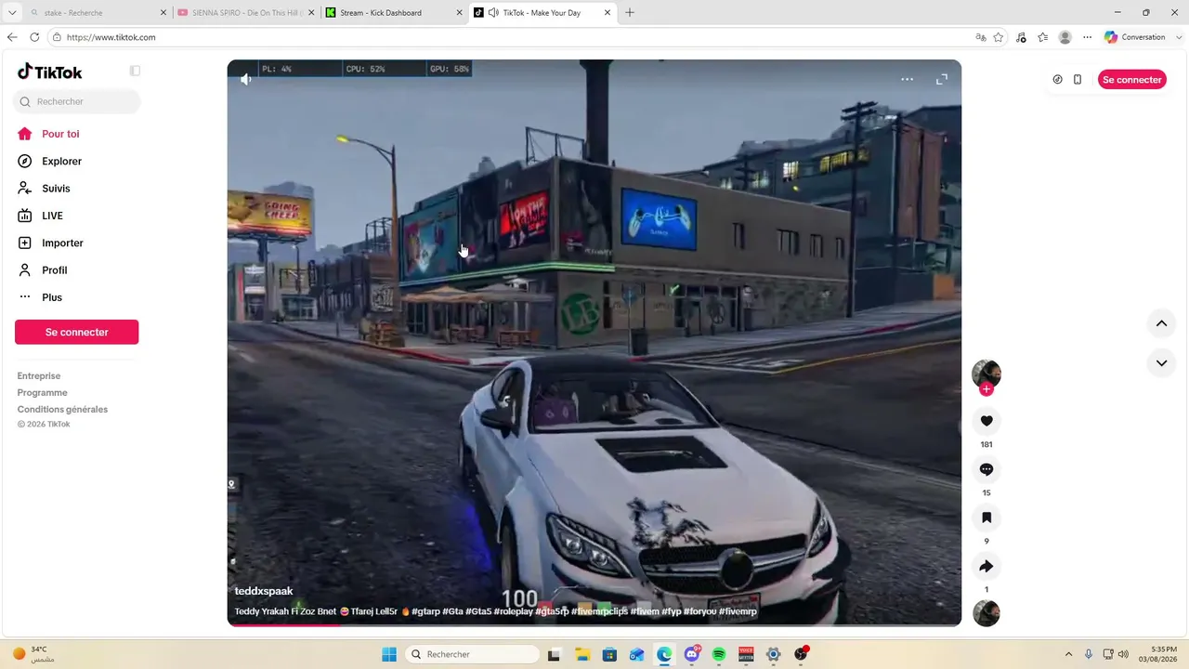Share the video using arrow icon
This screenshot has height=669, width=1189.
click(x=986, y=566)
